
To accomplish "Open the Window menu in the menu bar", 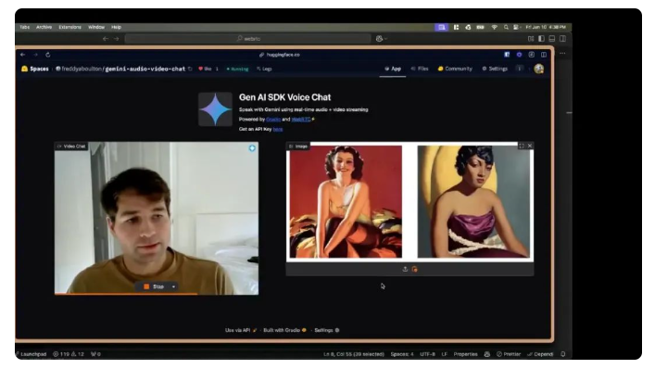I will [96, 27].
